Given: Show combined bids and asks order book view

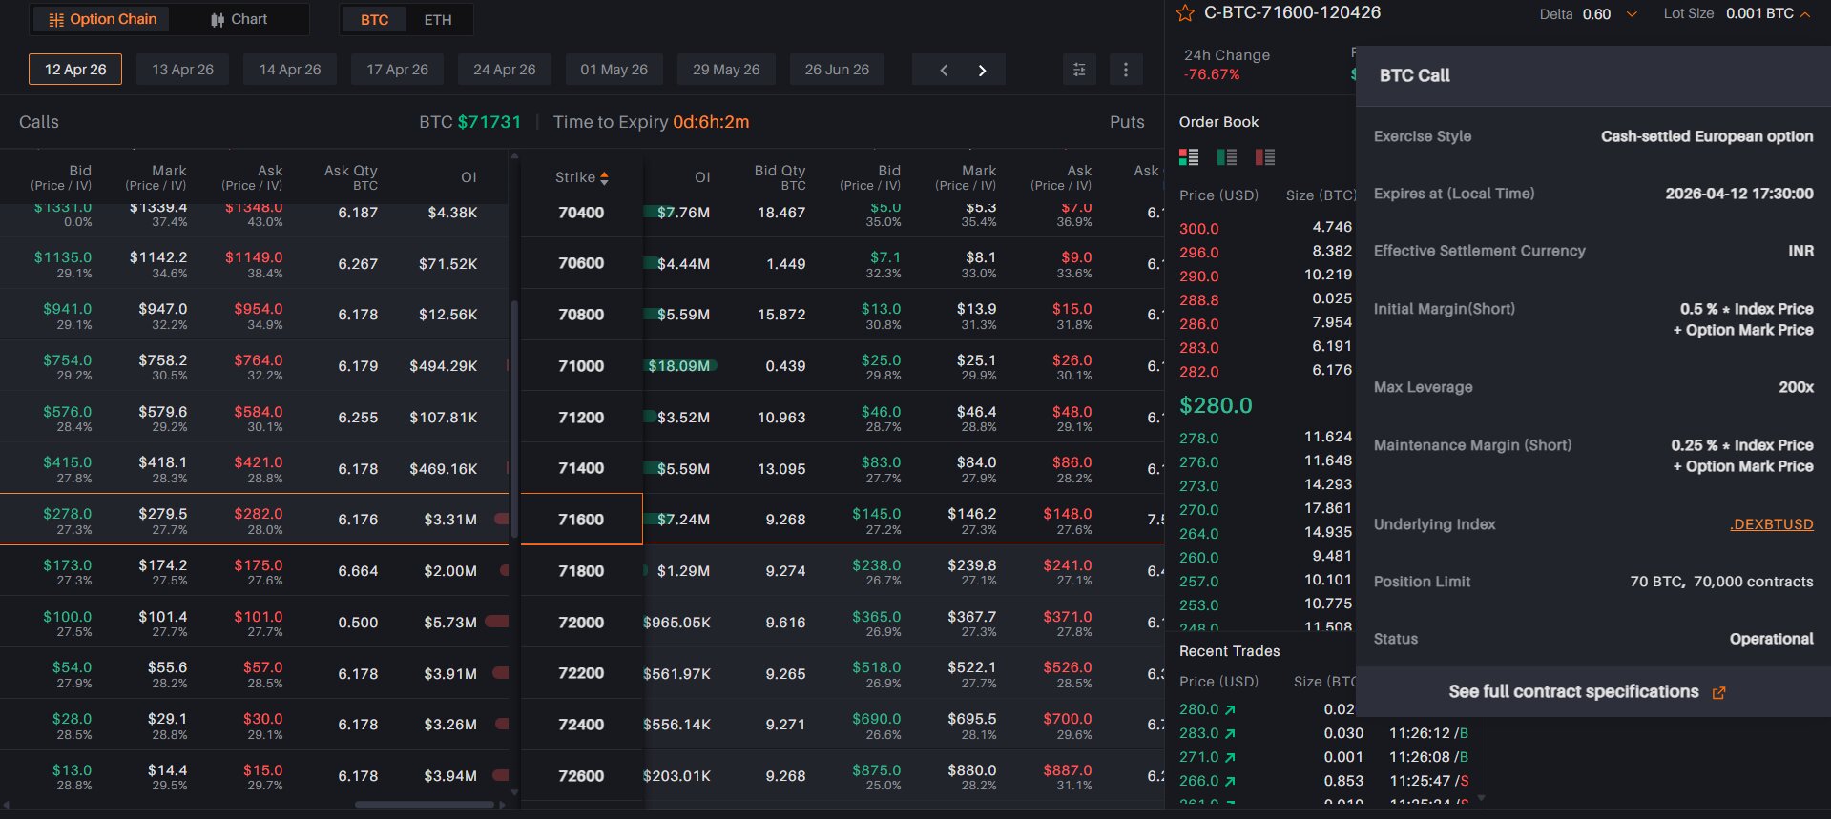Looking at the screenshot, I should [x=1189, y=156].
